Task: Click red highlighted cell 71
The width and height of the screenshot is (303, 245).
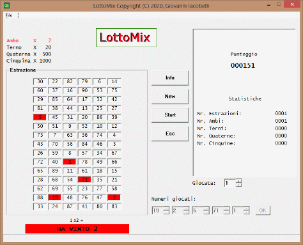Action: pyautogui.click(x=84, y=180)
